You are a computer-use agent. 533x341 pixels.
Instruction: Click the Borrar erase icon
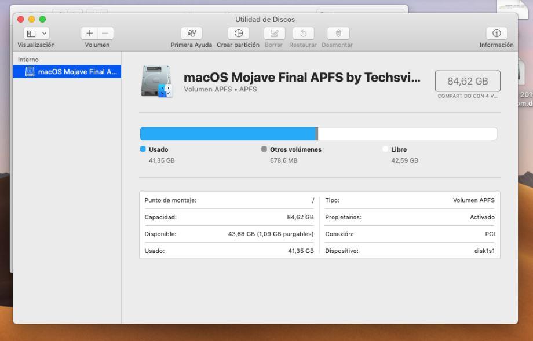274,33
